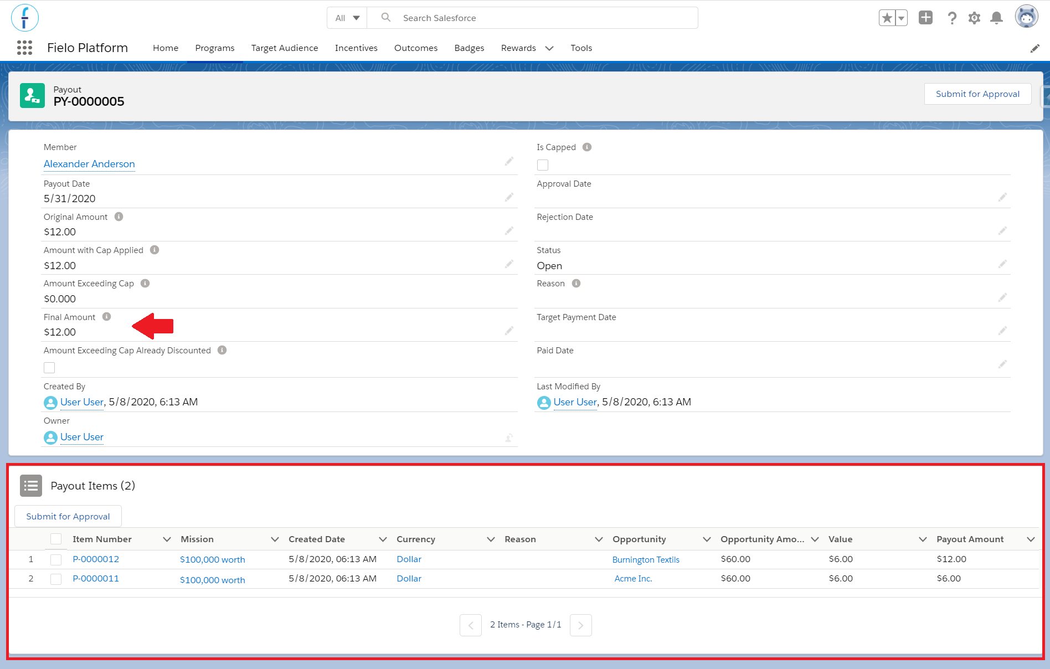Open payout item P-0000011 link
The height and width of the screenshot is (669, 1050).
(x=96, y=579)
